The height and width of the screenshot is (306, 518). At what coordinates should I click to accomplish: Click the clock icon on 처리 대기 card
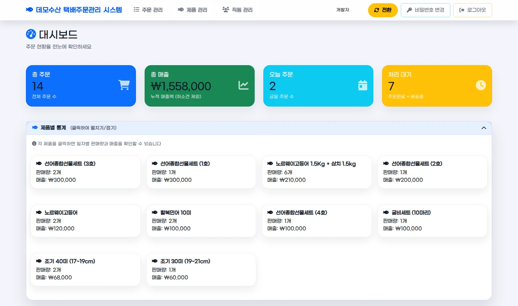point(481,85)
